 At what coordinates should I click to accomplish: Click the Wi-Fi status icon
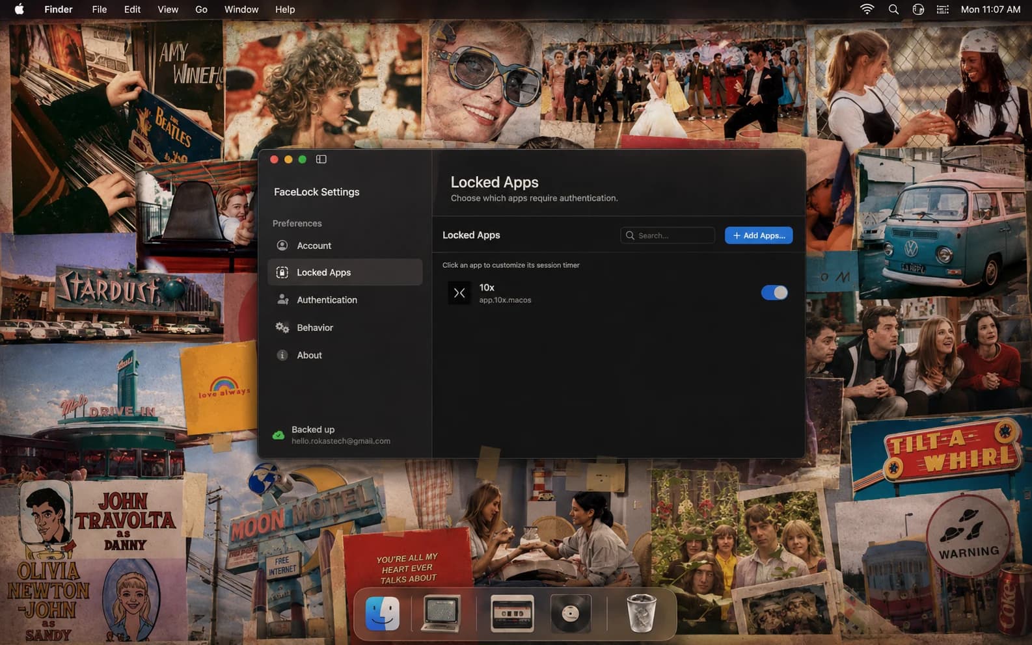(867, 9)
